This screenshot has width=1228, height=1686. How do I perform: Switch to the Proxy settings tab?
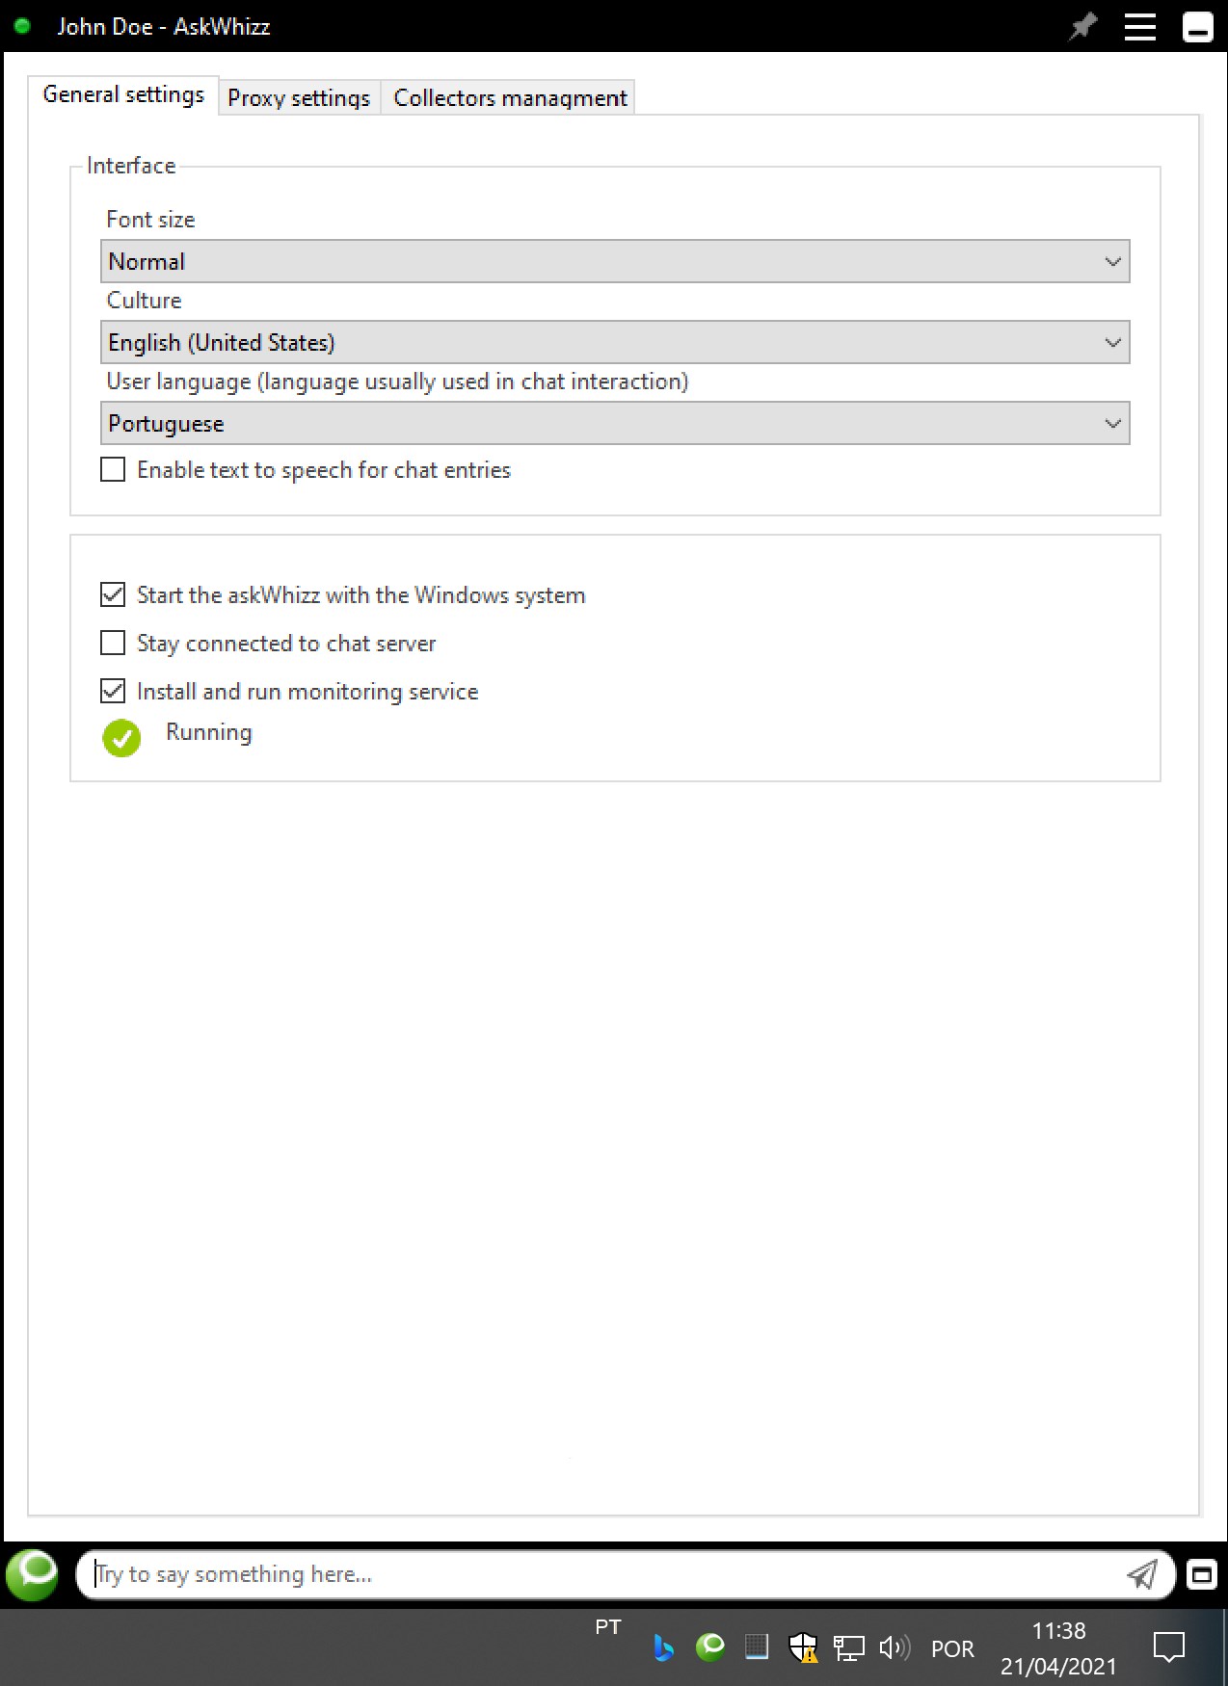[299, 97]
